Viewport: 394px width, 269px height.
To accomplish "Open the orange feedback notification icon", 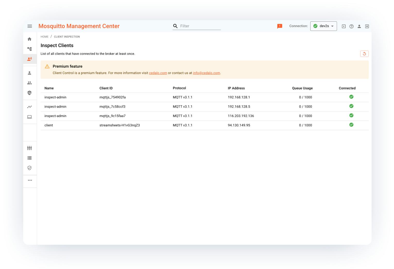I will click(x=280, y=26).
